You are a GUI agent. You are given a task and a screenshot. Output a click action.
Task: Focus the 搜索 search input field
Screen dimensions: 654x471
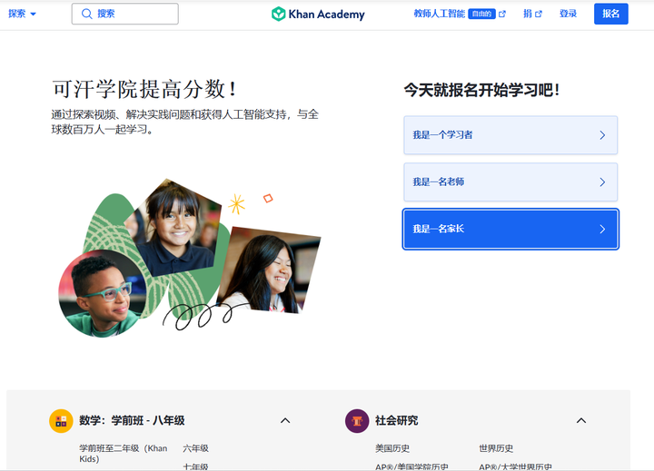point(125,14)
